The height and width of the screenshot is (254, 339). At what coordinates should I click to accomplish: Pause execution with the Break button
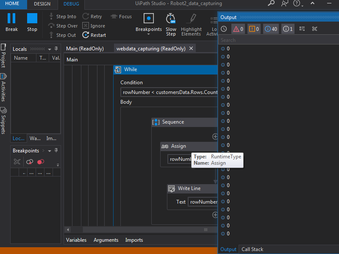click(x=12, y=22)
